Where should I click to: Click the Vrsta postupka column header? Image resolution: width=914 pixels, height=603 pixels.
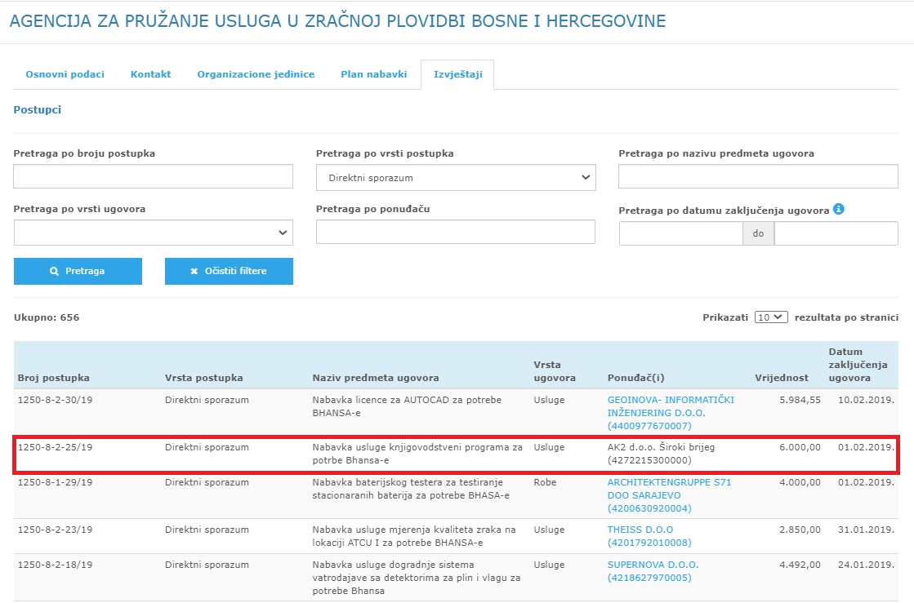pyautogui.click(x=203, y=378)
